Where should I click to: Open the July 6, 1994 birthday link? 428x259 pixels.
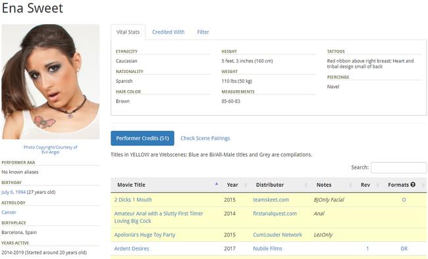tap(13, 192)
